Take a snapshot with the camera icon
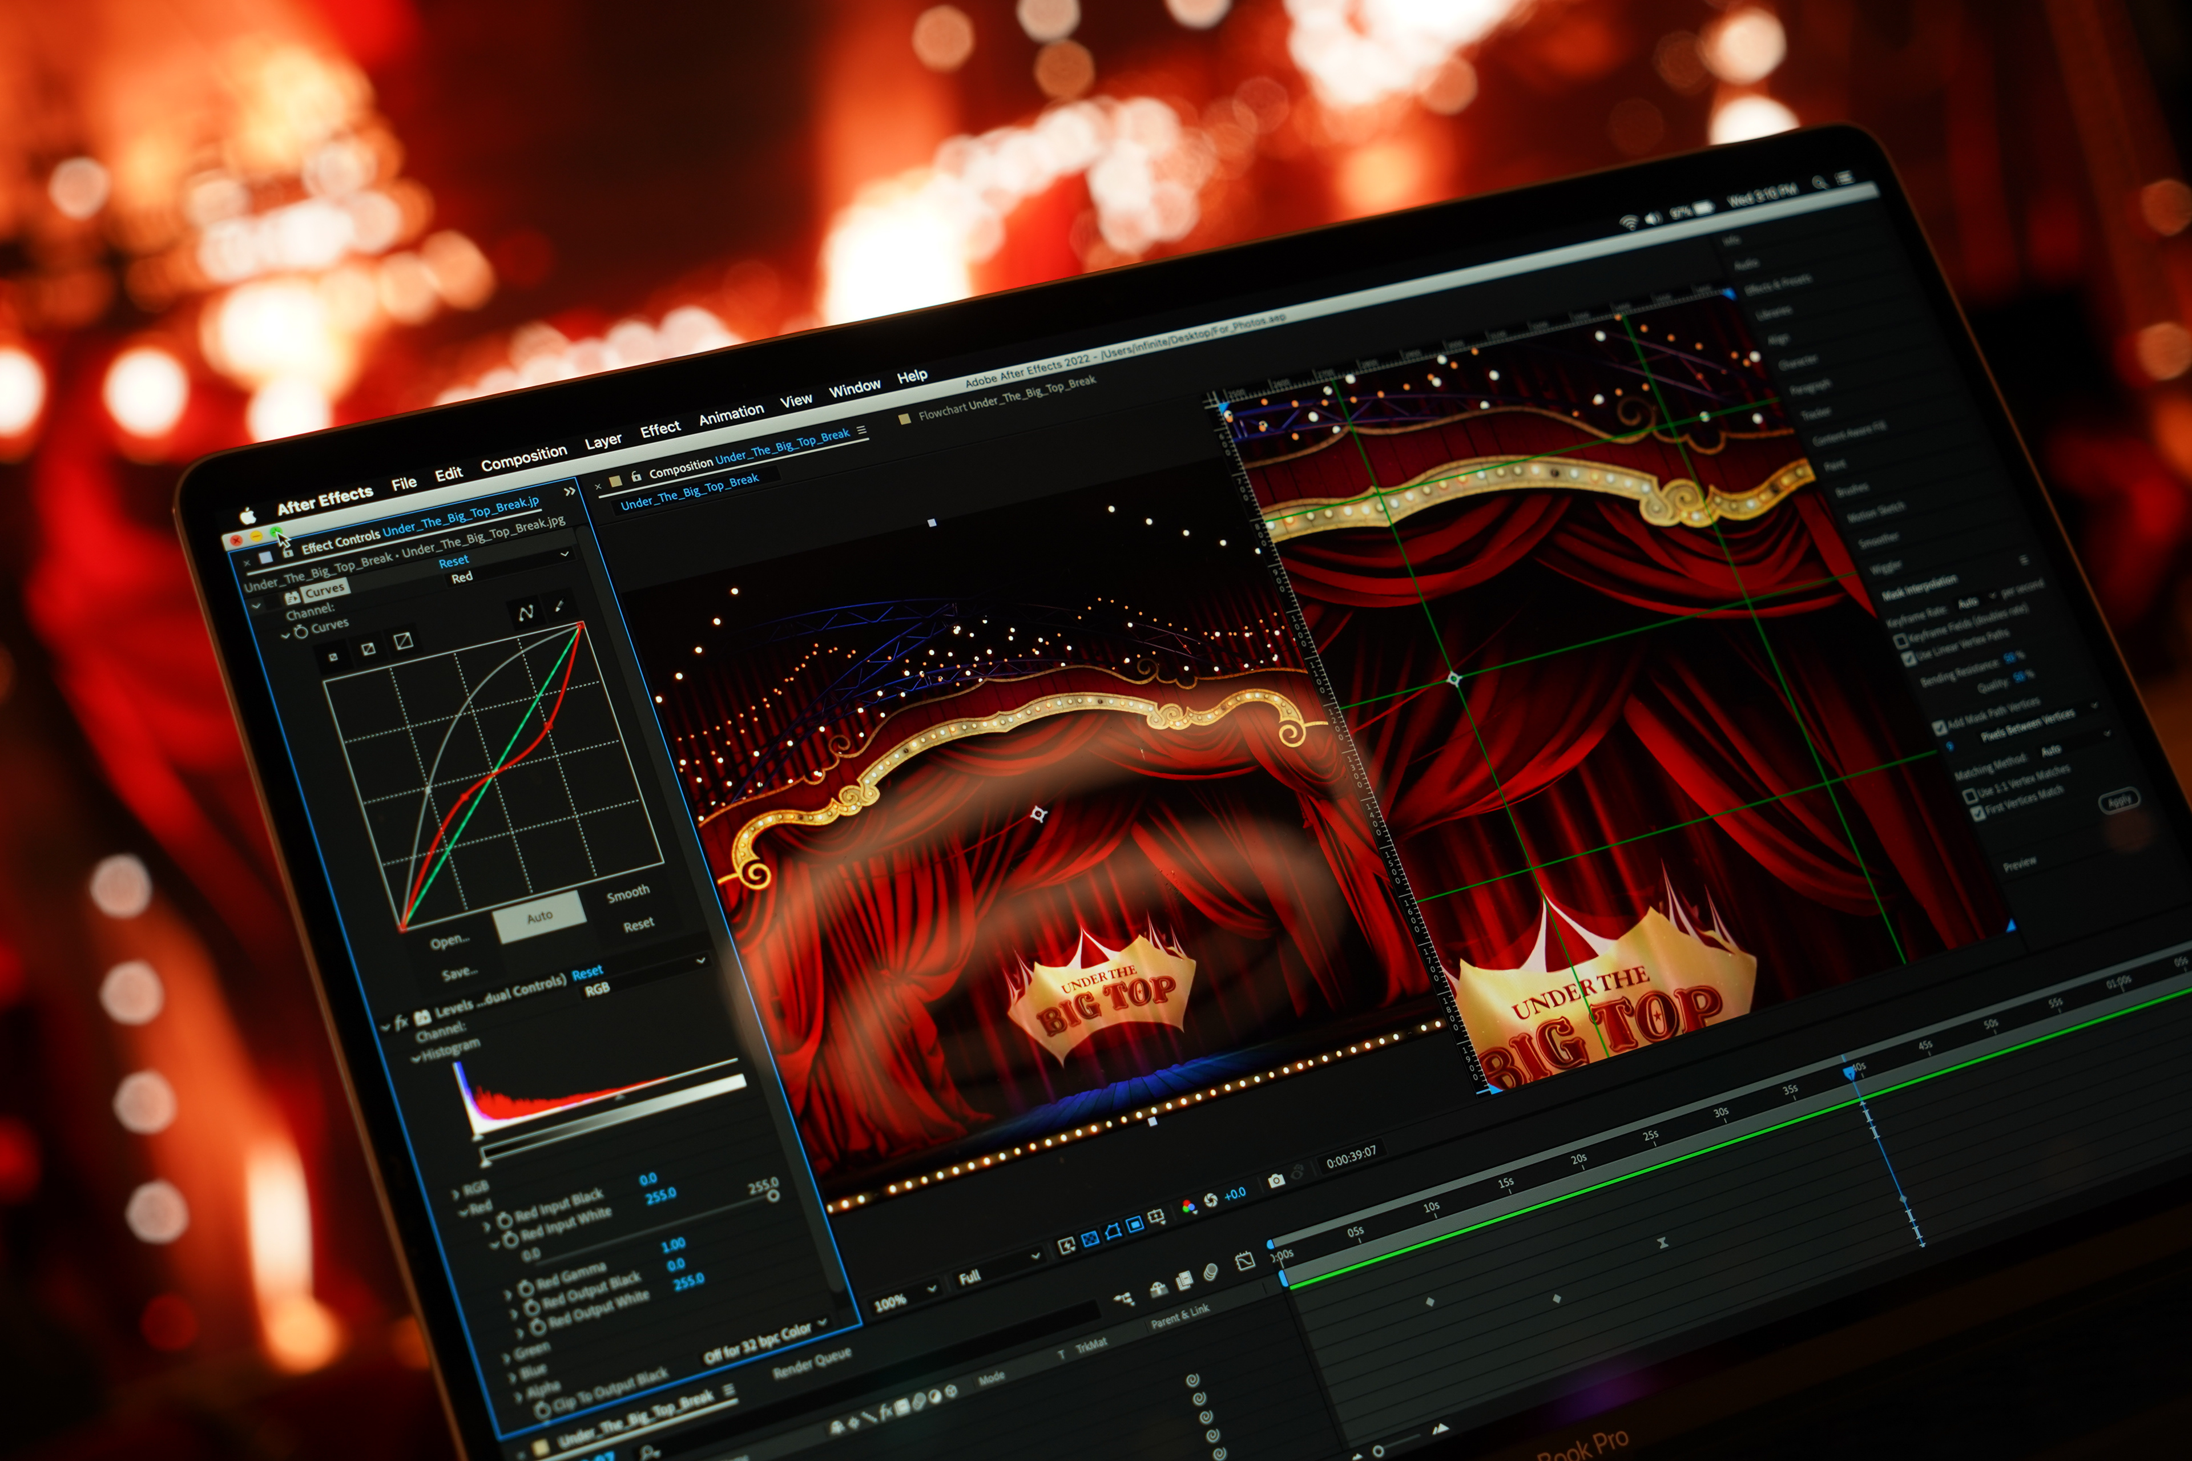 coord(1276,1181)
